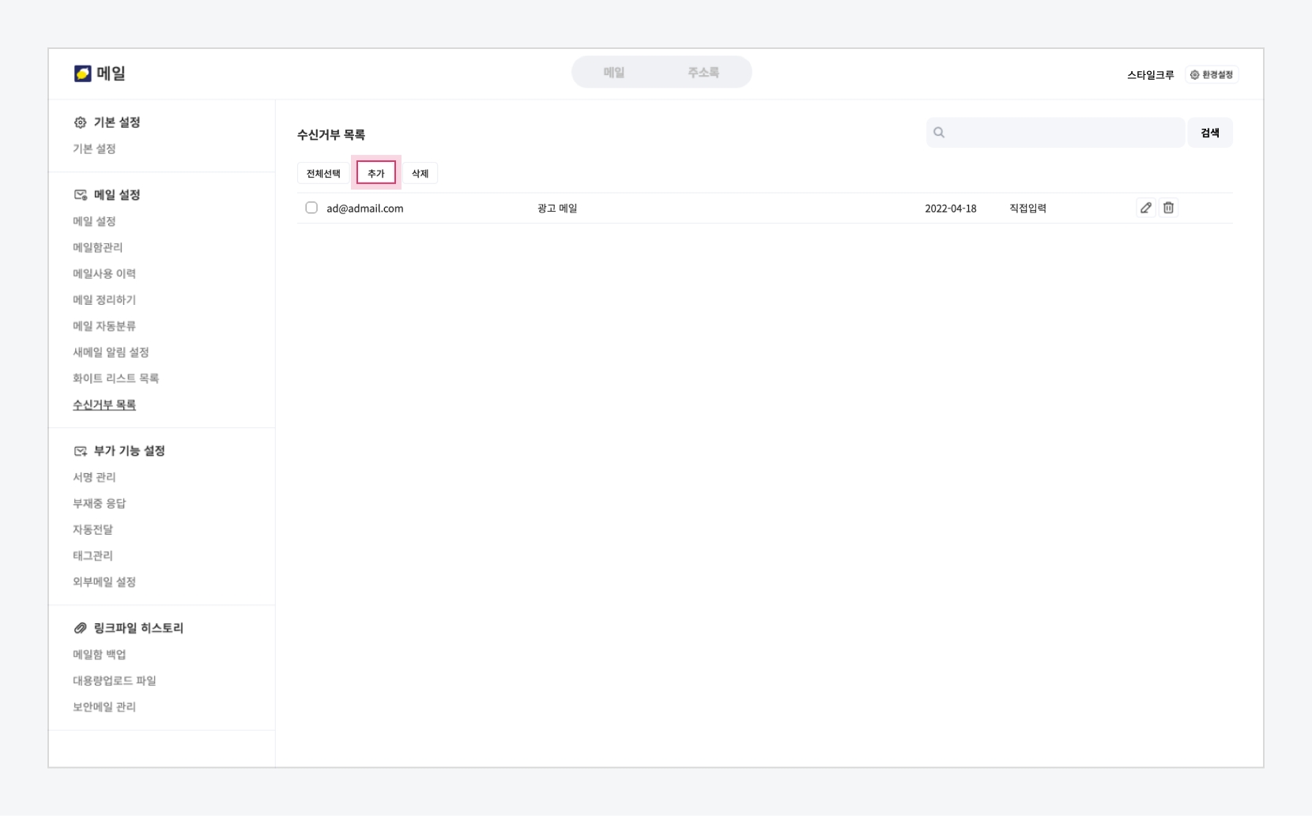Check the ad@admail.com row checkbox

pos(311,208)
